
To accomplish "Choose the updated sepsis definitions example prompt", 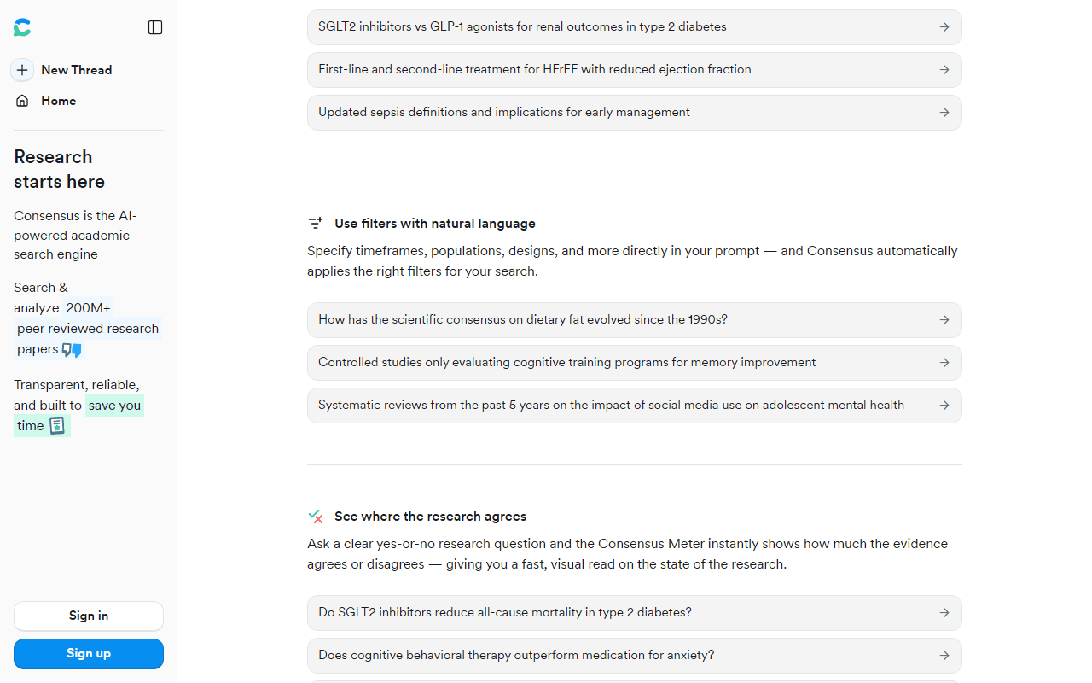I will pyautogui.click(x=635, y=112).
